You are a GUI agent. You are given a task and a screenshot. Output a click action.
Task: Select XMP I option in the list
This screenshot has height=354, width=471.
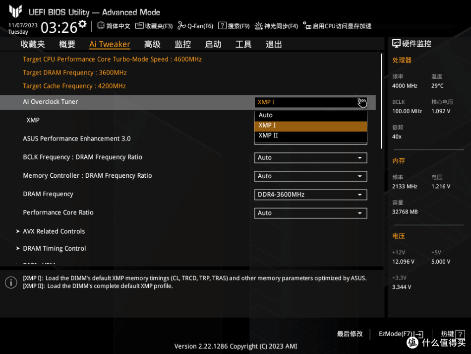click(310, 126)
